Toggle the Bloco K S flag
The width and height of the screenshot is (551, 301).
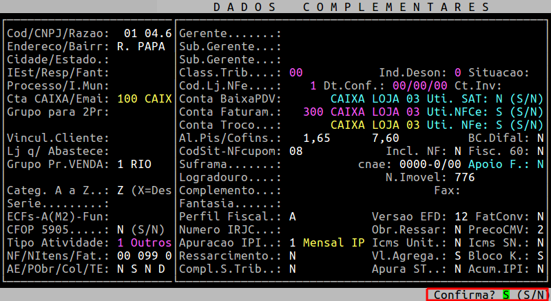[x=540, y=256]
